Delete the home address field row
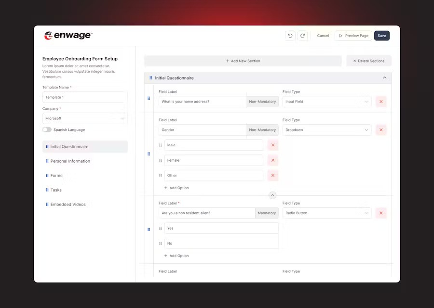The width and height of the screenshot is (434, 308). coord(381,102)
